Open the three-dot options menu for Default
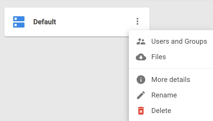The image size is (213, 121). click(x=137, y=21)
